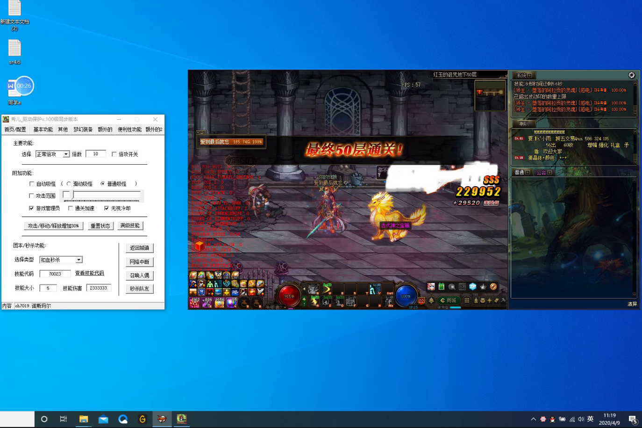Open Task View in the taskbar

pos(64,419)
